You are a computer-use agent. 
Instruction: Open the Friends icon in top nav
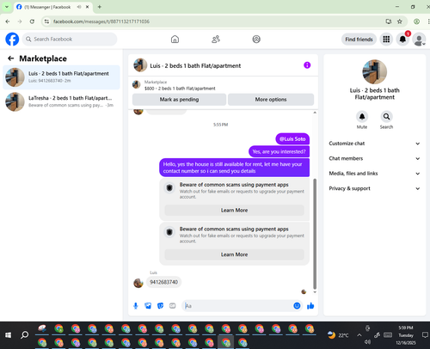tap(216, 40)
